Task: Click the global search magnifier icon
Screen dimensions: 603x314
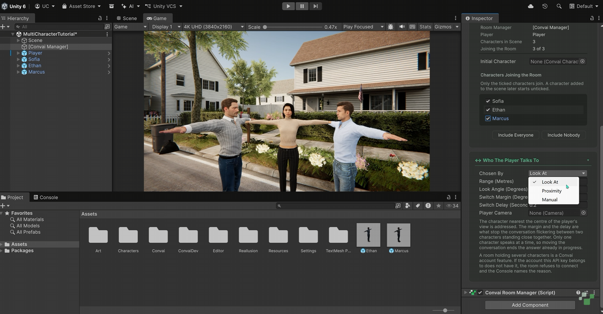Action: click(x=559, y=6)
